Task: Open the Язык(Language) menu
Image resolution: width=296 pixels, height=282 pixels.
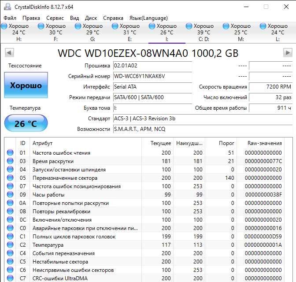Action: pos(148,18)
